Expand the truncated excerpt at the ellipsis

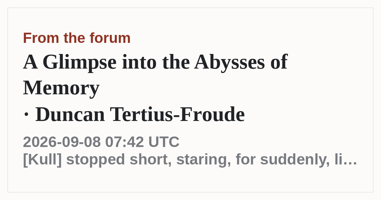click(351, 159)
